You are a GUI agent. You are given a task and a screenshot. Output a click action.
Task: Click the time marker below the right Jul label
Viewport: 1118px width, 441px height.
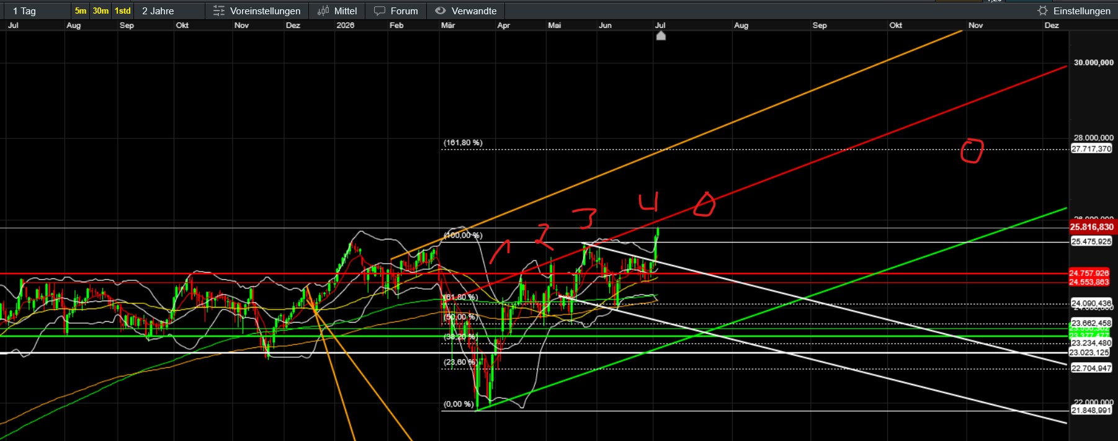point(661,35)
